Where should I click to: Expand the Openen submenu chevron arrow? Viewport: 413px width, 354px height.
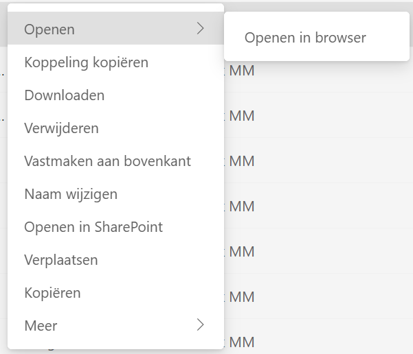coord(201,28)
